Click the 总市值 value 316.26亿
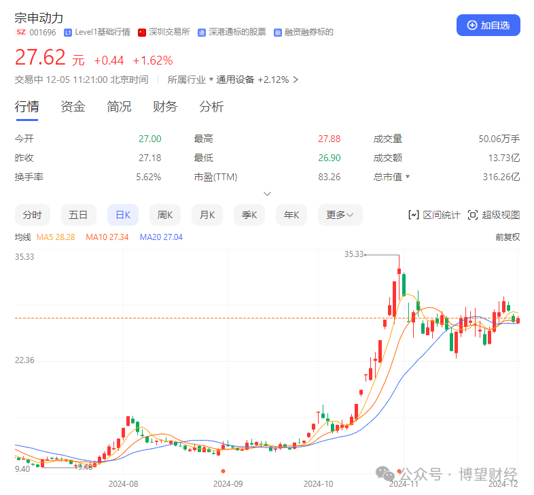Viewport: 534px width, 495px height. (501, 177)
